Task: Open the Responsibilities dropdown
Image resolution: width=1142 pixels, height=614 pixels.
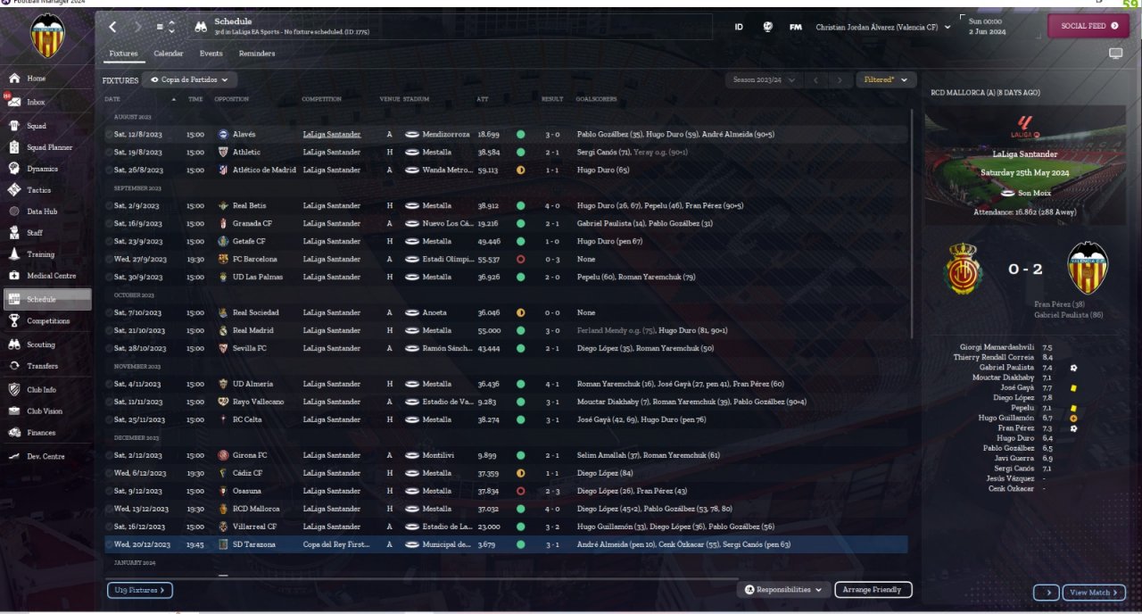Action: point(783,589)
